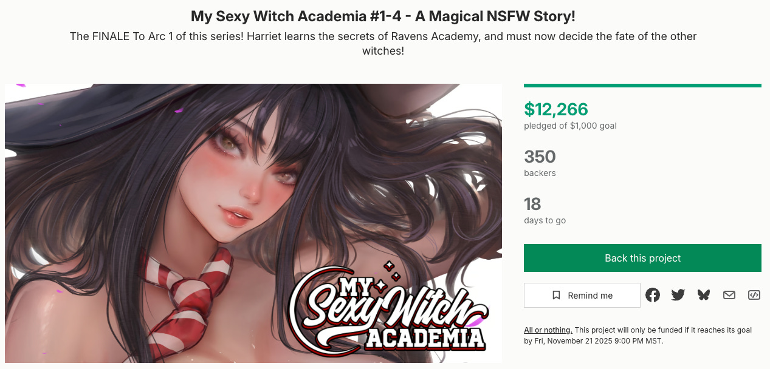Click the Remind me label text
Image resolution: width=770 pixels, height=369 pixels.
(590, 296)
